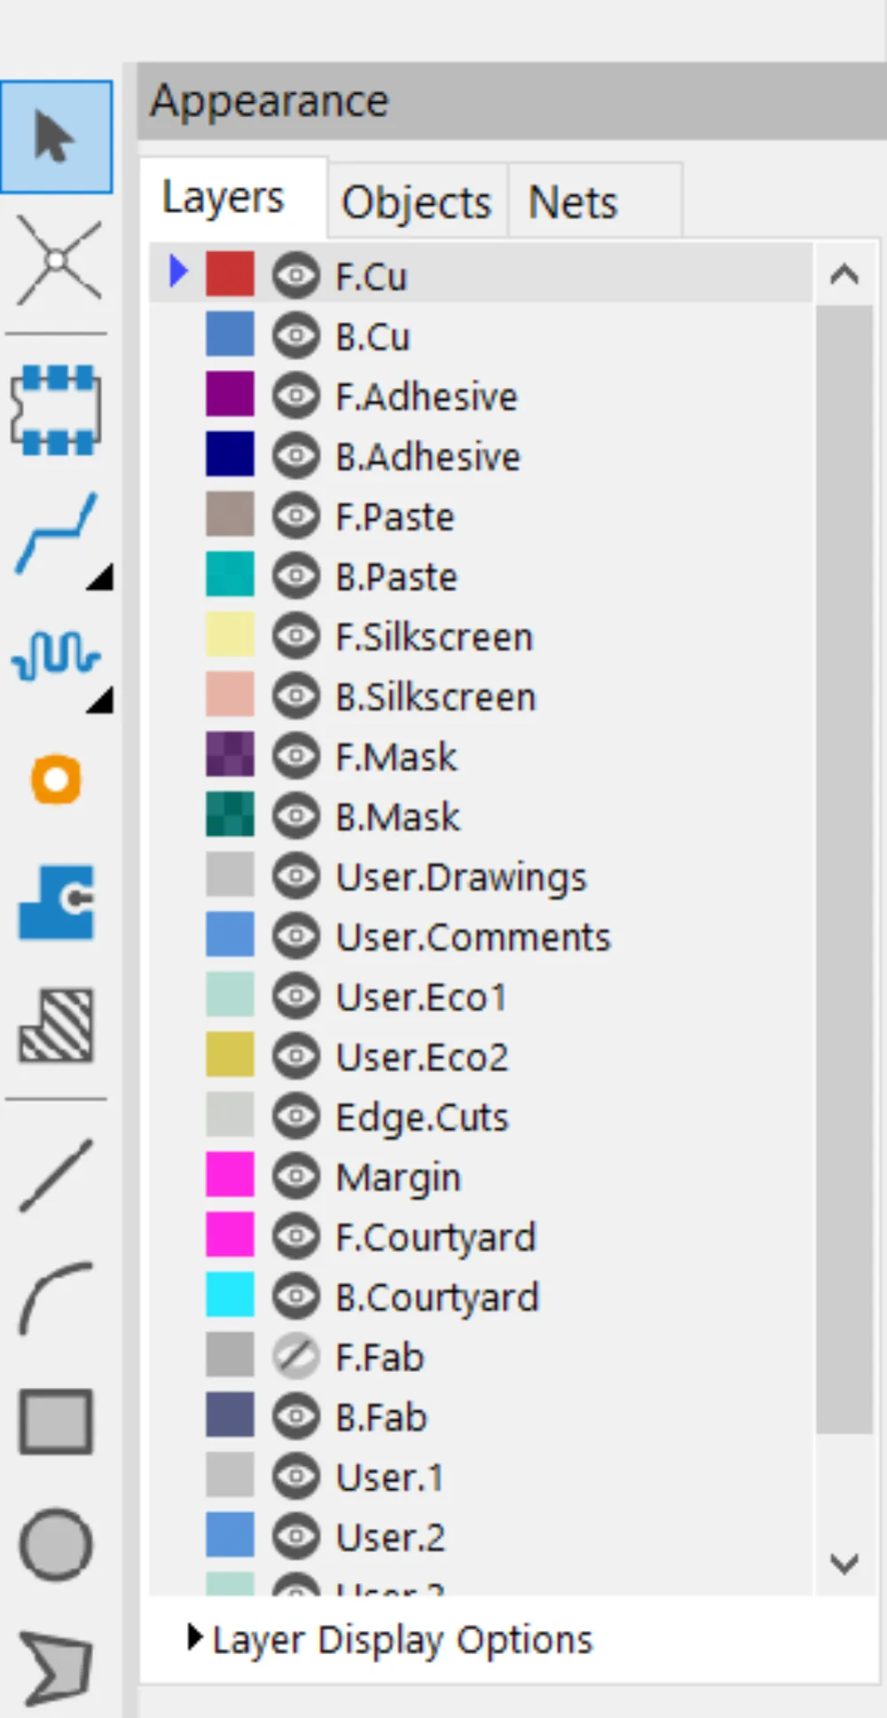Image resolution: width=887 pixels, height=1718 pixels.
Task: Click the F.Silkscreen color swatch
Action: [x=230, y=635]
